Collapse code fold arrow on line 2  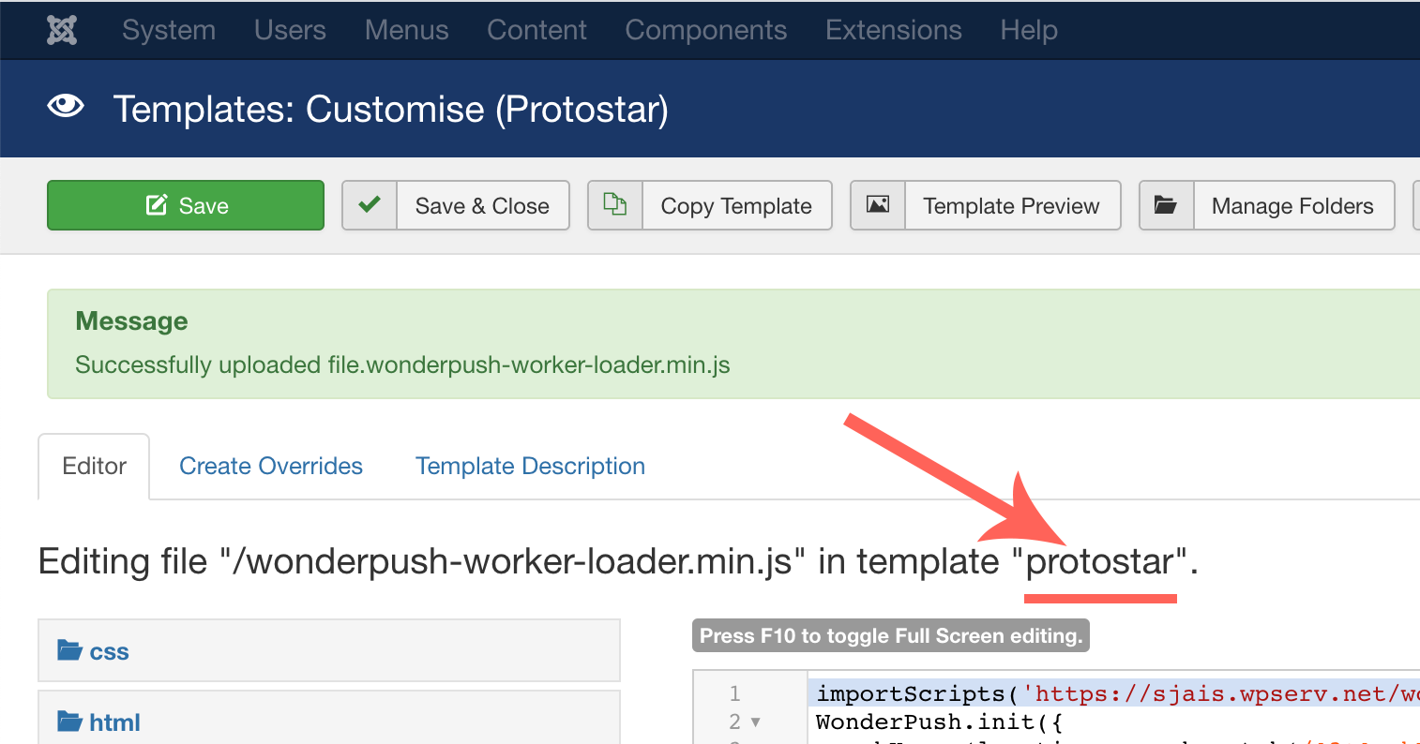(x=756, y=722)
